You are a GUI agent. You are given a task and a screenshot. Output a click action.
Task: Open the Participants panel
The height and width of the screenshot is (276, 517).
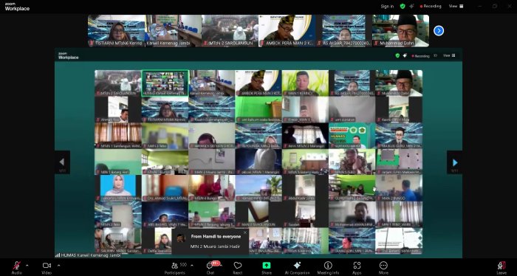(x=175, y=267)
